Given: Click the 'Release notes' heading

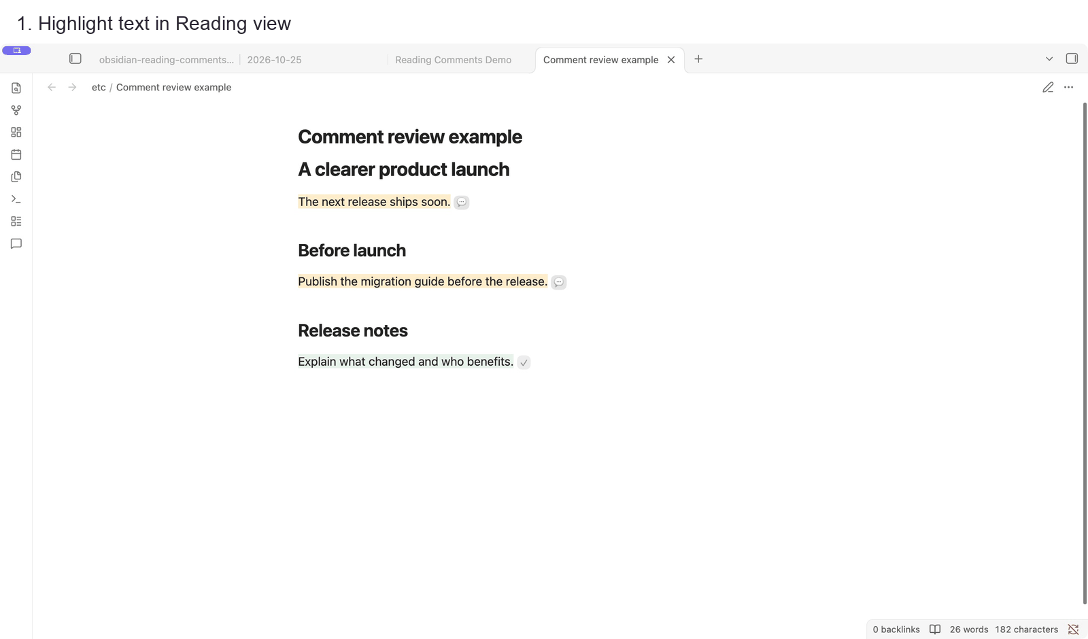Looking at the screenshot, I should pyautogui.click(x=353, y=331).
